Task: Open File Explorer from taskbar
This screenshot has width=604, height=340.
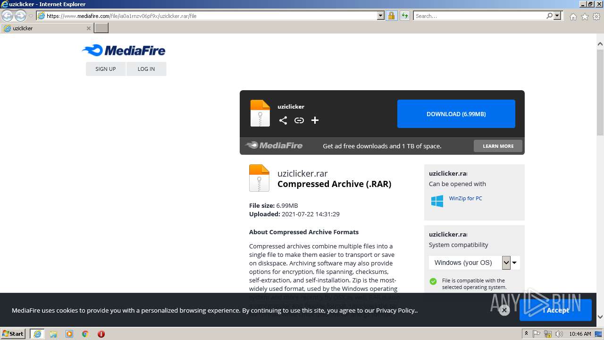Action: [53, 334]
